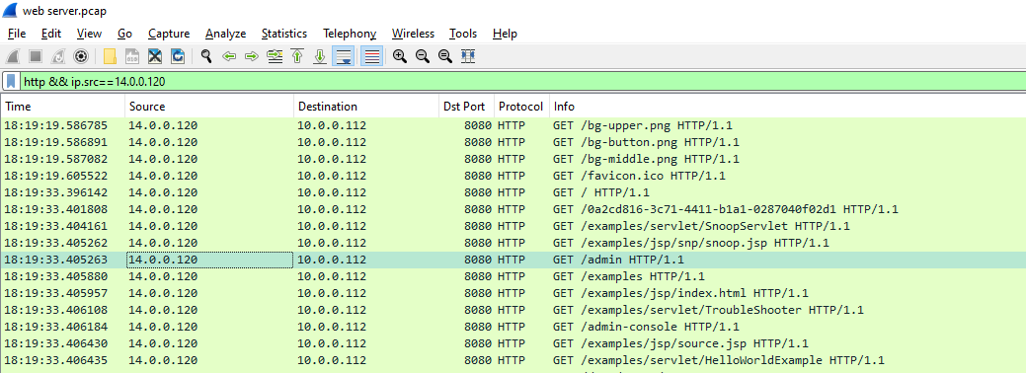Select packet GET /examples/jsp/source.jsp
The height and width of the screenshot is (373, 1026).
click(513, 343)
